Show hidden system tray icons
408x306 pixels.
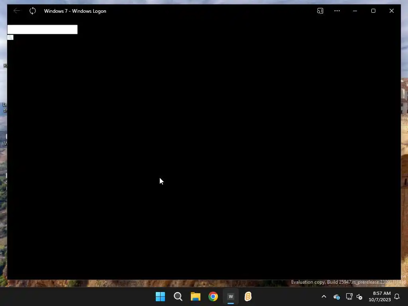click(x=324, y=296)
